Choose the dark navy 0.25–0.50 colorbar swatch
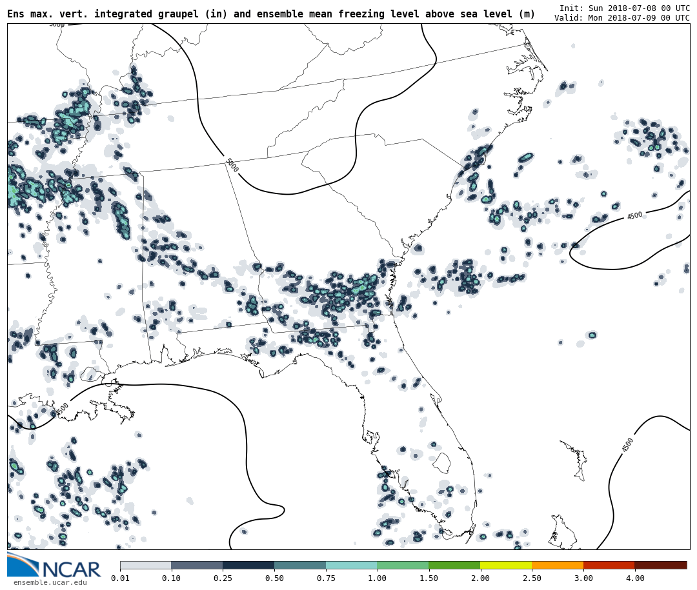The image size is (697, 590). pyautogui.click(x=248, y=565)
